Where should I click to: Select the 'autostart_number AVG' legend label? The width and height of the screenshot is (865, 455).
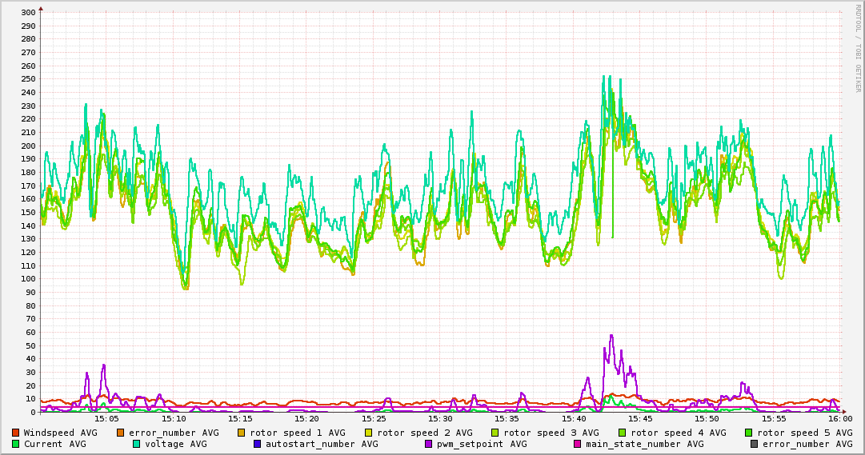click(322, 444)
